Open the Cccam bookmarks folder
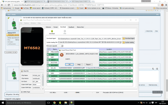The width and height of the screenshot is (168, 105). pyautogui.click(x=80, y=8)
